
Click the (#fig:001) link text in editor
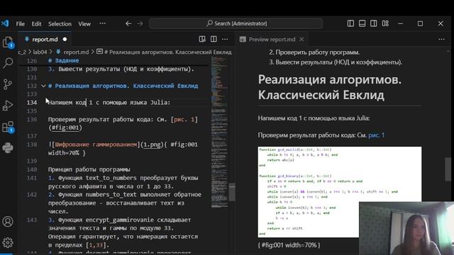(x=65, y=127)
